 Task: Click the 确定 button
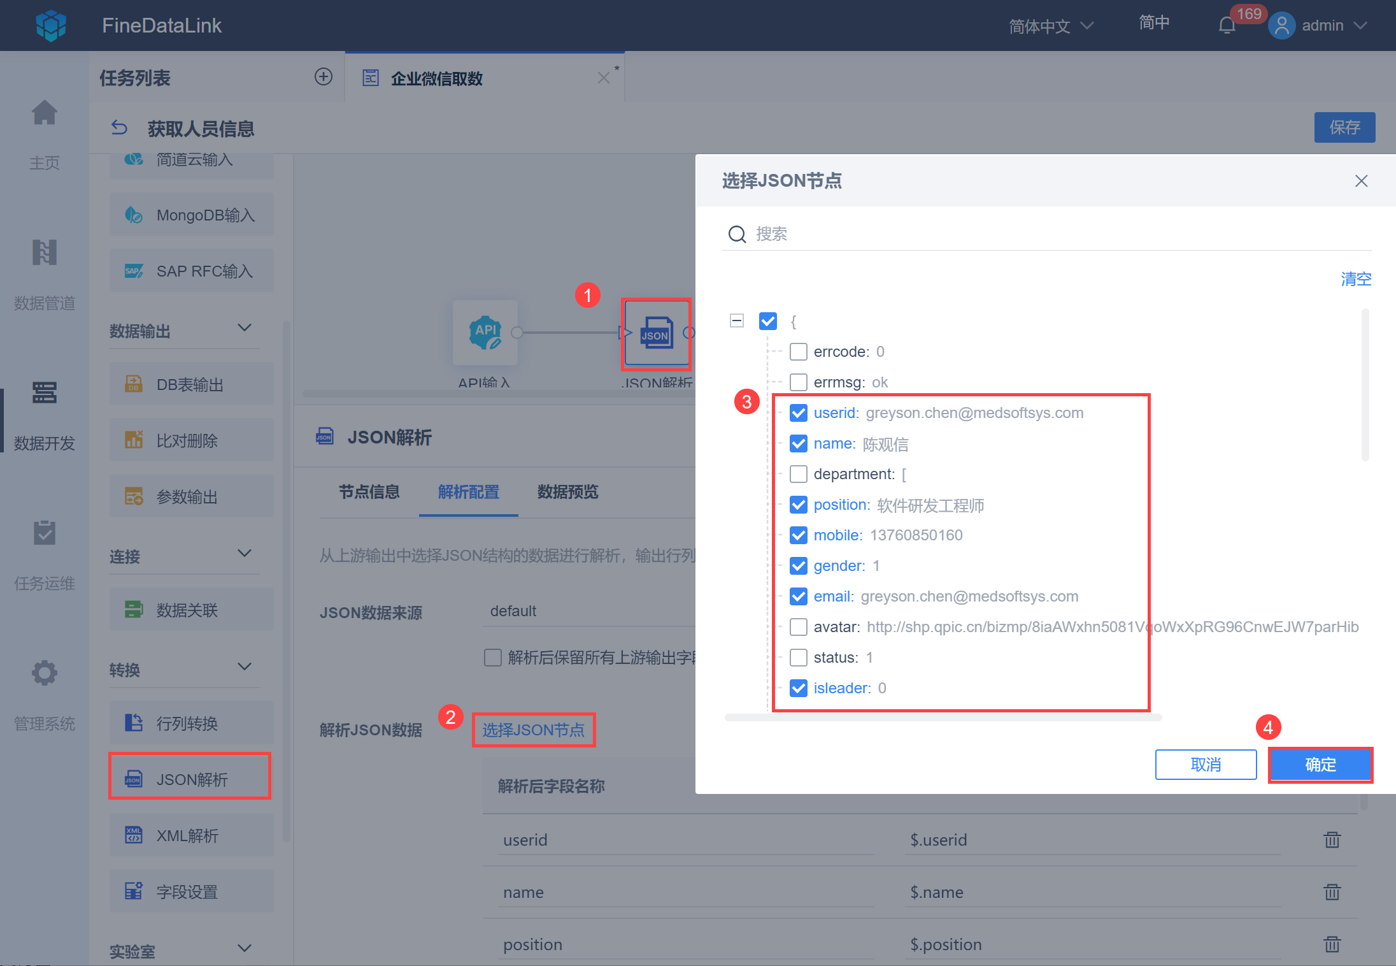[x=1320, y=765]
